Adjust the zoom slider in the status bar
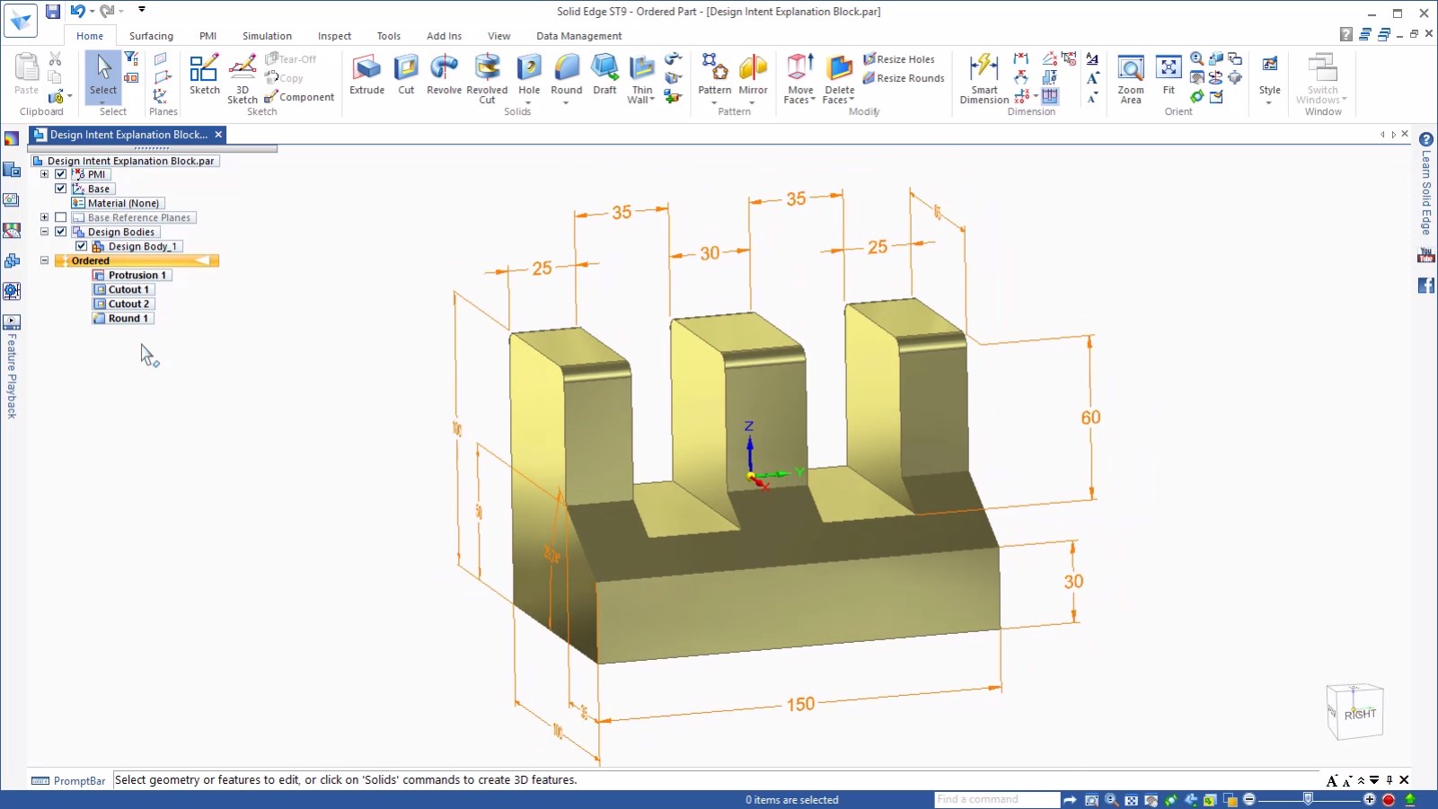 [x=1308, y=799]
